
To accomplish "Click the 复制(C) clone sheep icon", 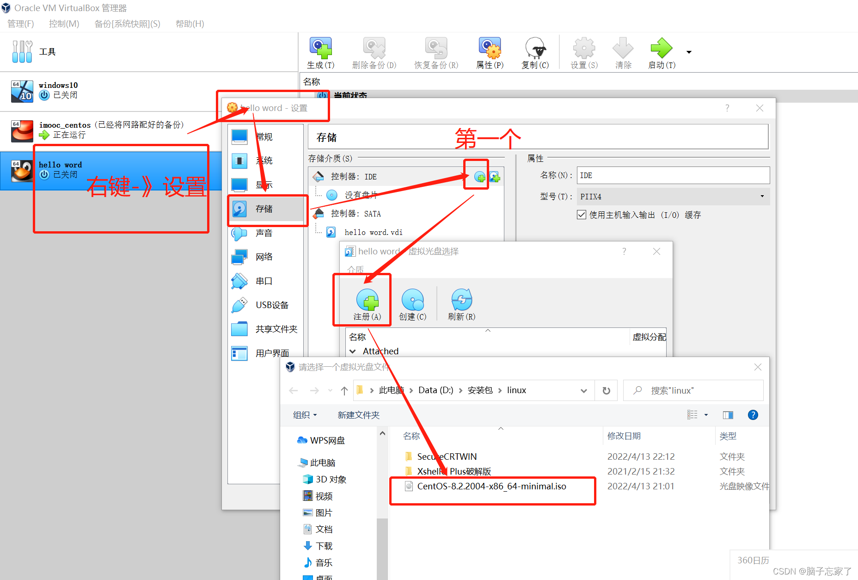I will click(x=535, y=48).
